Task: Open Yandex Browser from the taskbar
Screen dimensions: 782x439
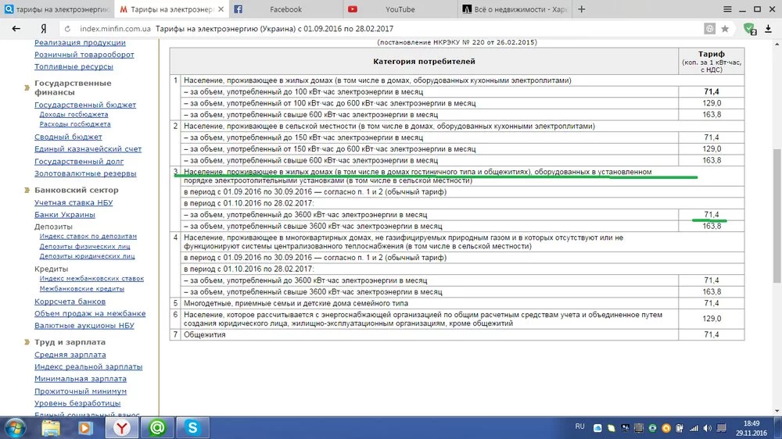Action: coord(122,428)
